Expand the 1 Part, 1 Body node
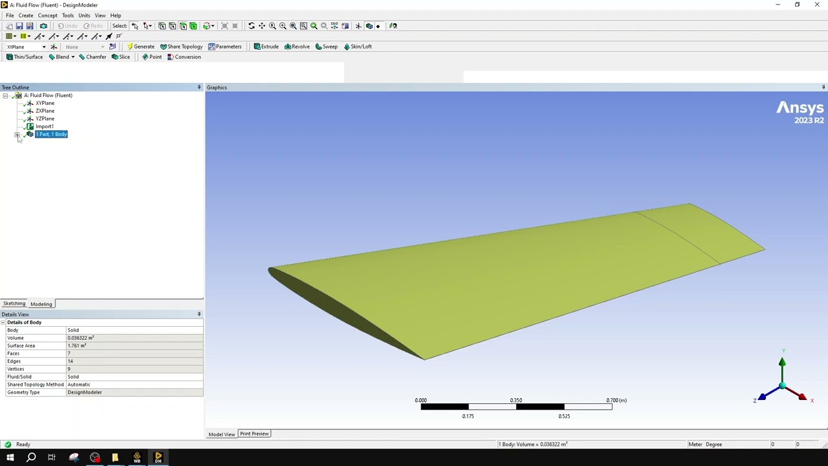This screenshot has width=828, height=466. click(17, 135)
